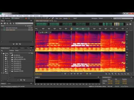Switch to the Markers tab
134x100 pixels.
[22, 48]
